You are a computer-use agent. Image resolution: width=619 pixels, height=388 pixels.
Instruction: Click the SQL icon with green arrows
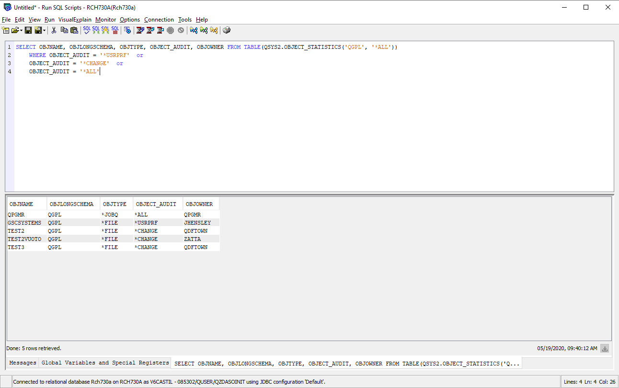click(96, 30)
